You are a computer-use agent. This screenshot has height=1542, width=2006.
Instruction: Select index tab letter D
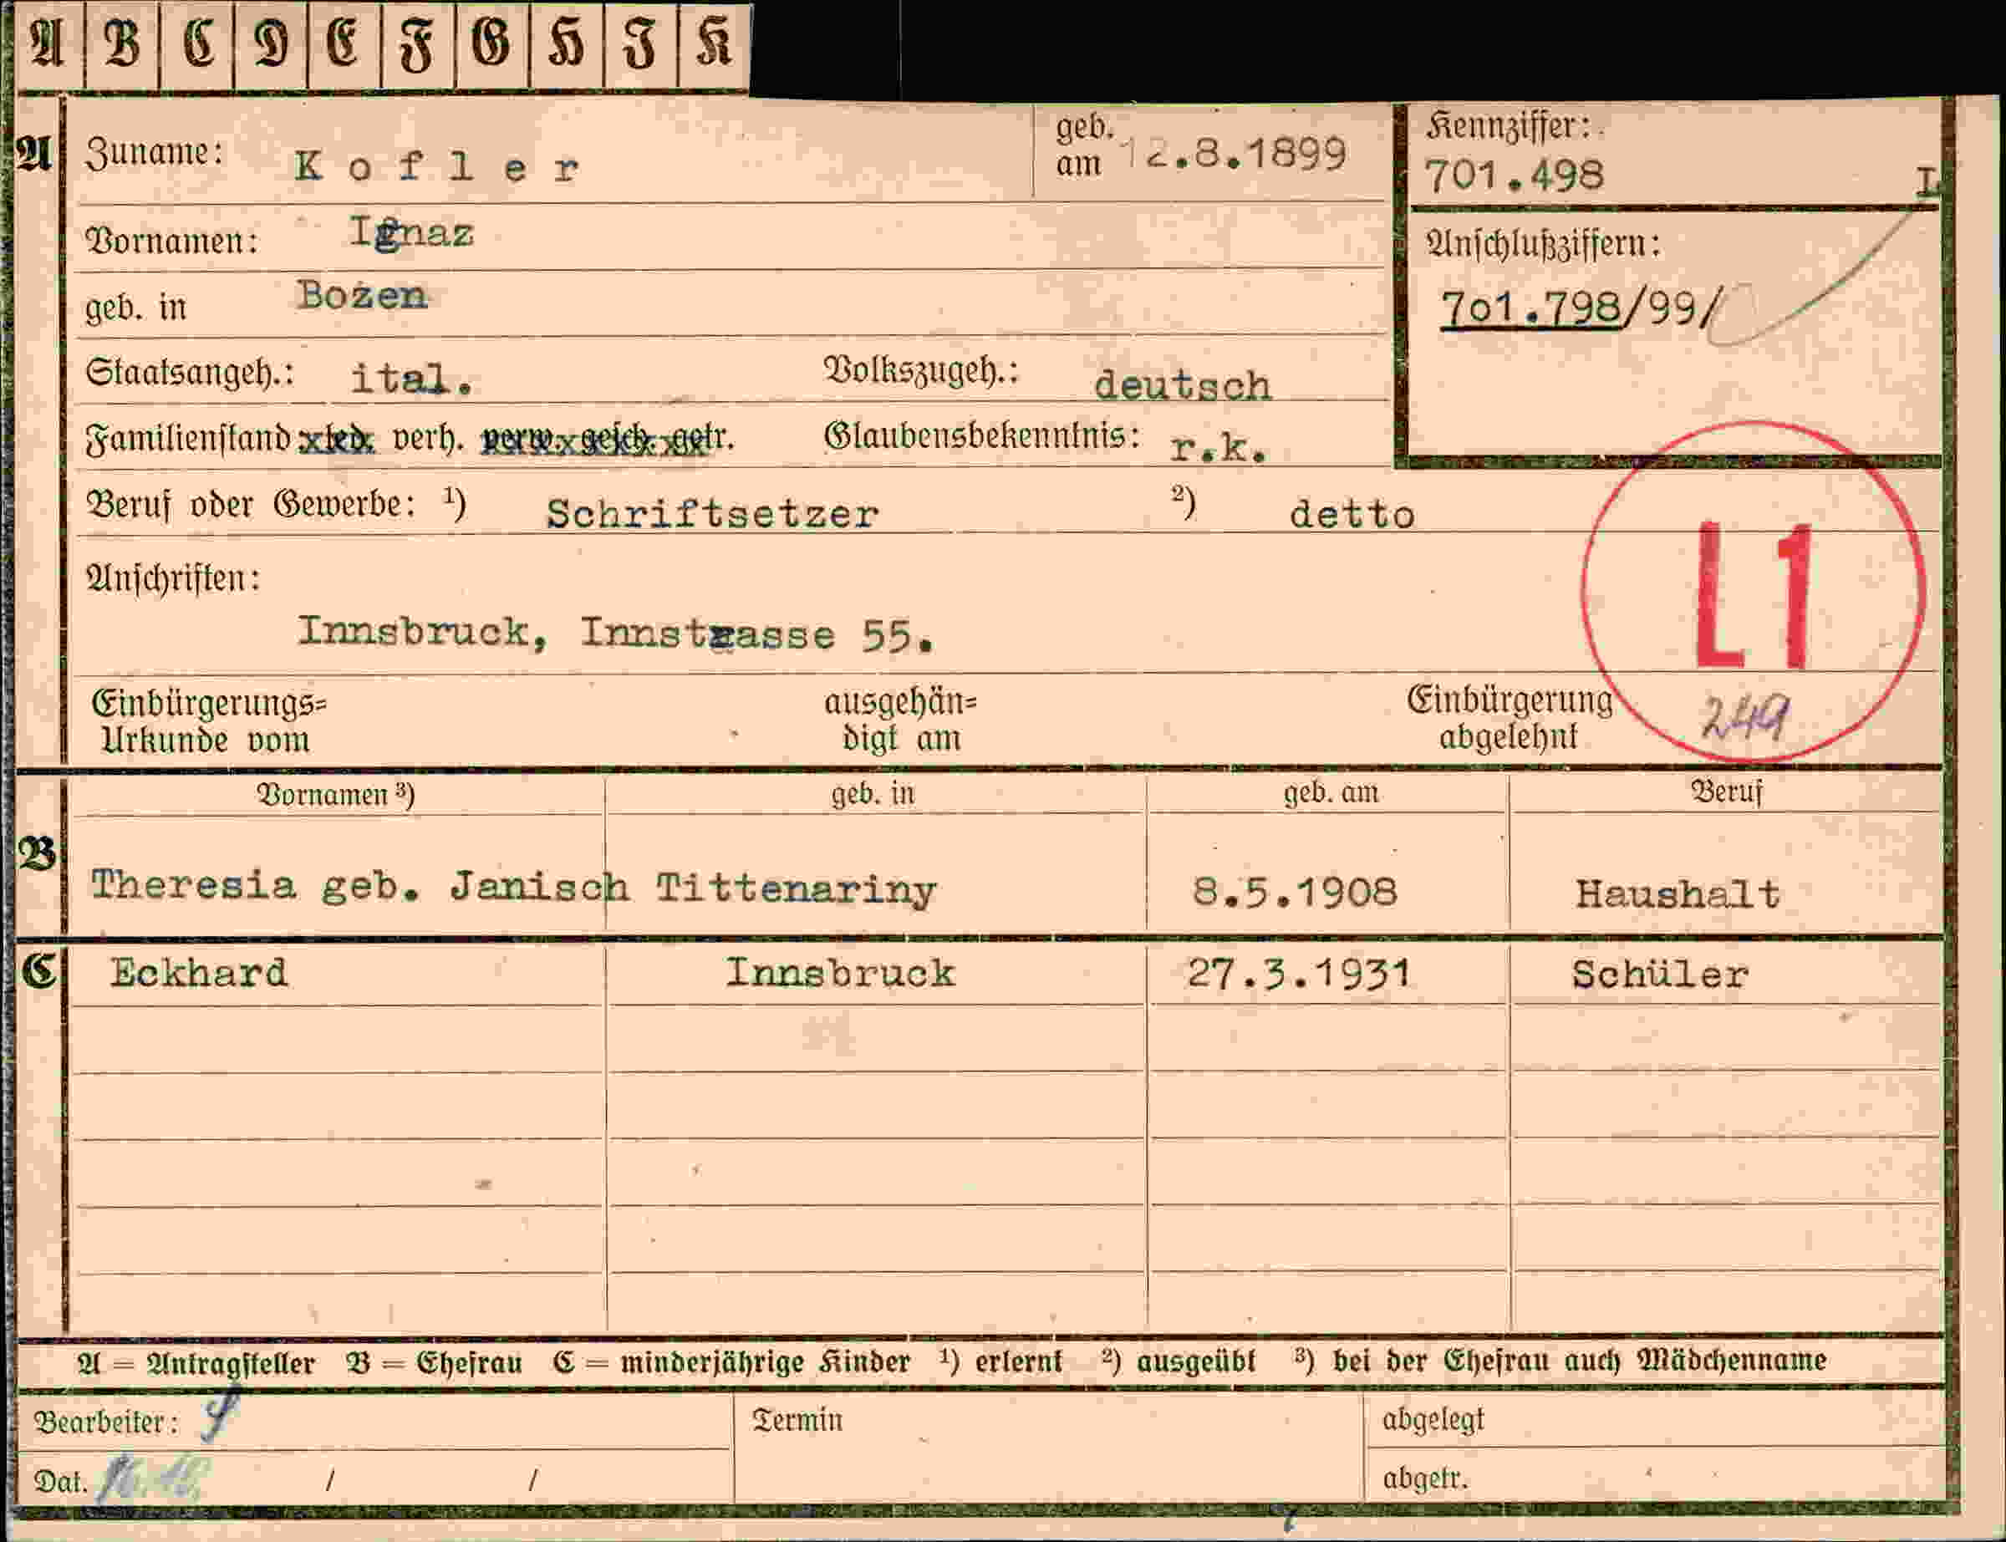271,45
